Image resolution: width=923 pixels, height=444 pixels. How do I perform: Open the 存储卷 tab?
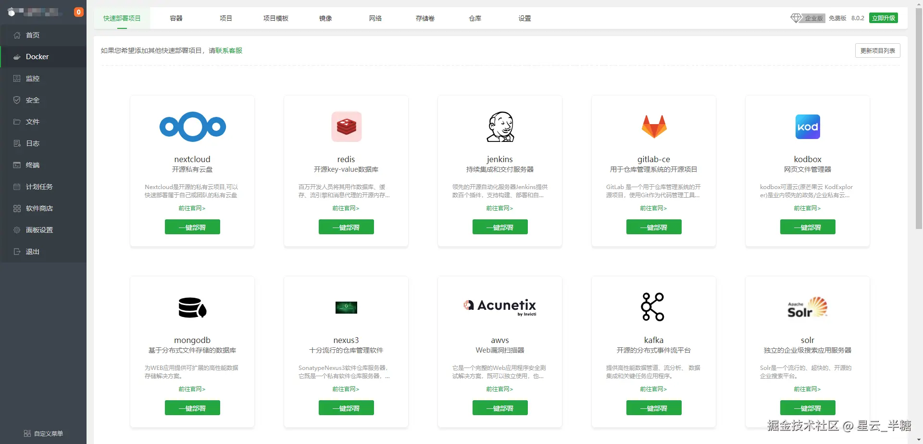[425, 18]
